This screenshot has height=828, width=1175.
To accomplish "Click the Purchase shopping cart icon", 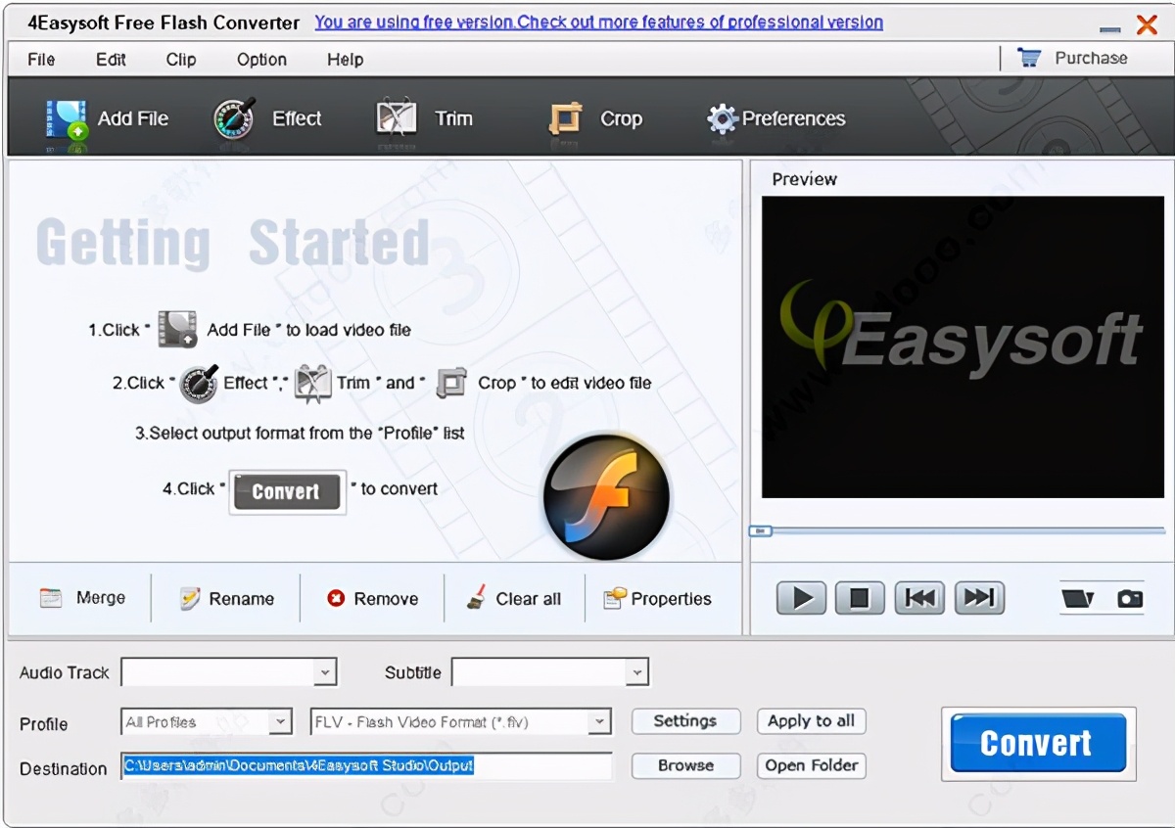I will [x=1029, y=58].
